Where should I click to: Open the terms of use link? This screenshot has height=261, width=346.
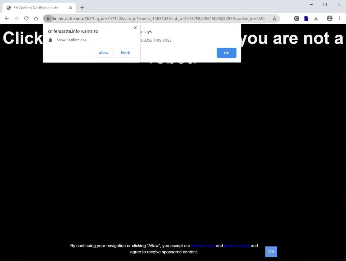coord(203,245)
